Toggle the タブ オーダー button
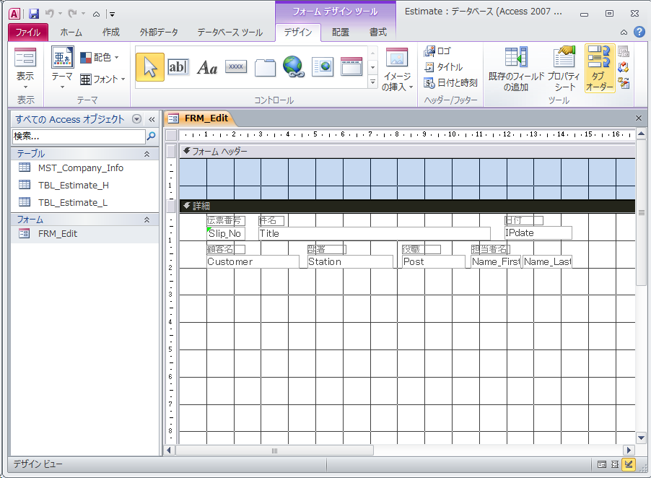This screenshot has width=651, height=478. point(599,68)
